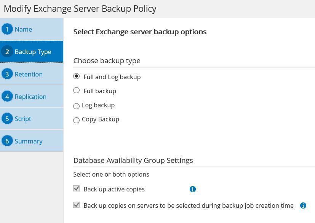The width and height of the screenshot is (315, 223).
Task: Click the step 6 Summary circle icon
Action: click(x=7, y=141)
